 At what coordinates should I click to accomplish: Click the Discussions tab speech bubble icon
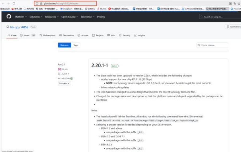[x=60, y=35]
